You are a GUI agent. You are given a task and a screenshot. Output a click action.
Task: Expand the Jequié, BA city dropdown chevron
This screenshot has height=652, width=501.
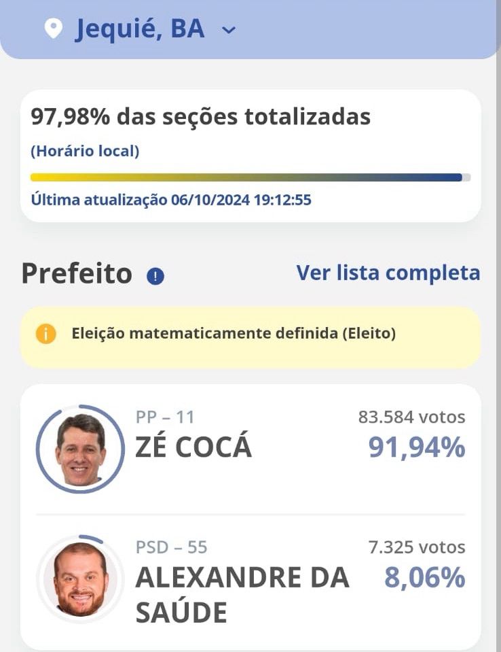click(229, 30)
